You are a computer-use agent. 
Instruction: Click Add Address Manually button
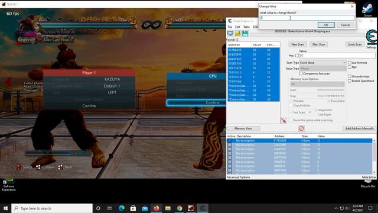click(359, 128)
